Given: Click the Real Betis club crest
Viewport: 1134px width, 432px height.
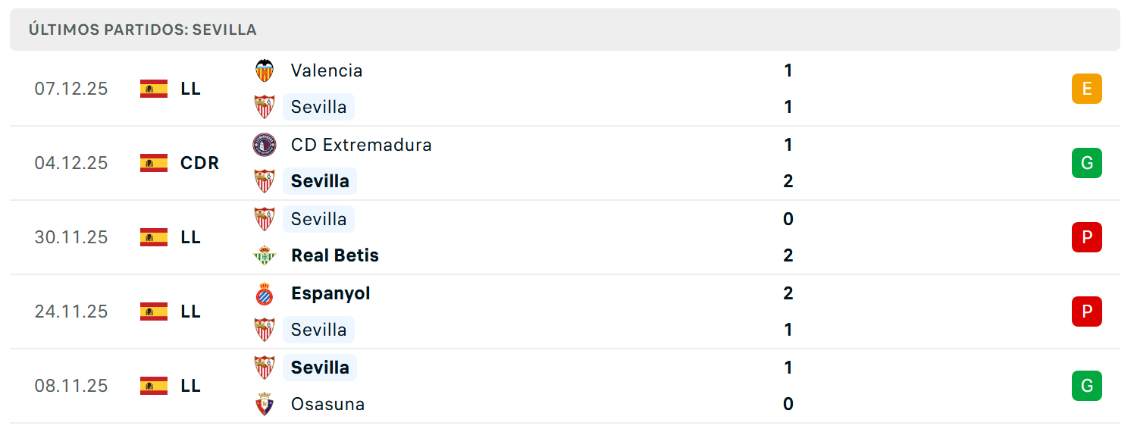Looking at the screenshot, I should (264, 255).
